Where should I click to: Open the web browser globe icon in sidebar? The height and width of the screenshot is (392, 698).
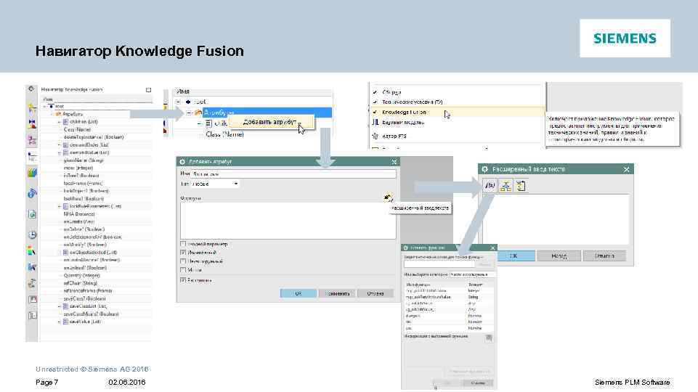pyautogui.click(x=32, y=214)
